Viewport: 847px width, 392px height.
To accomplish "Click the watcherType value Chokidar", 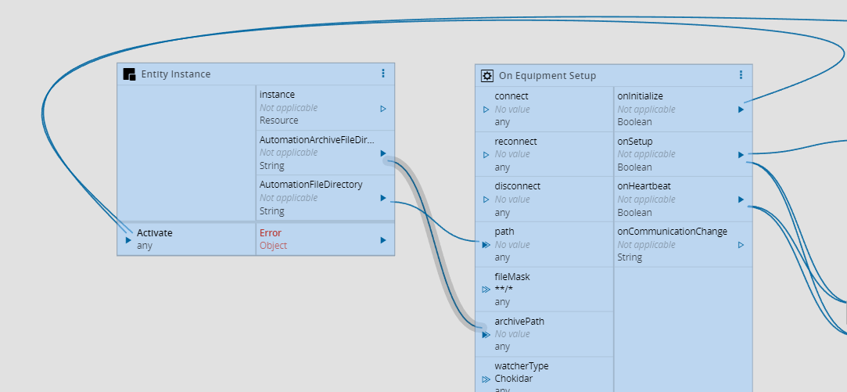I will pyautogui.click(x=513, y=379).
